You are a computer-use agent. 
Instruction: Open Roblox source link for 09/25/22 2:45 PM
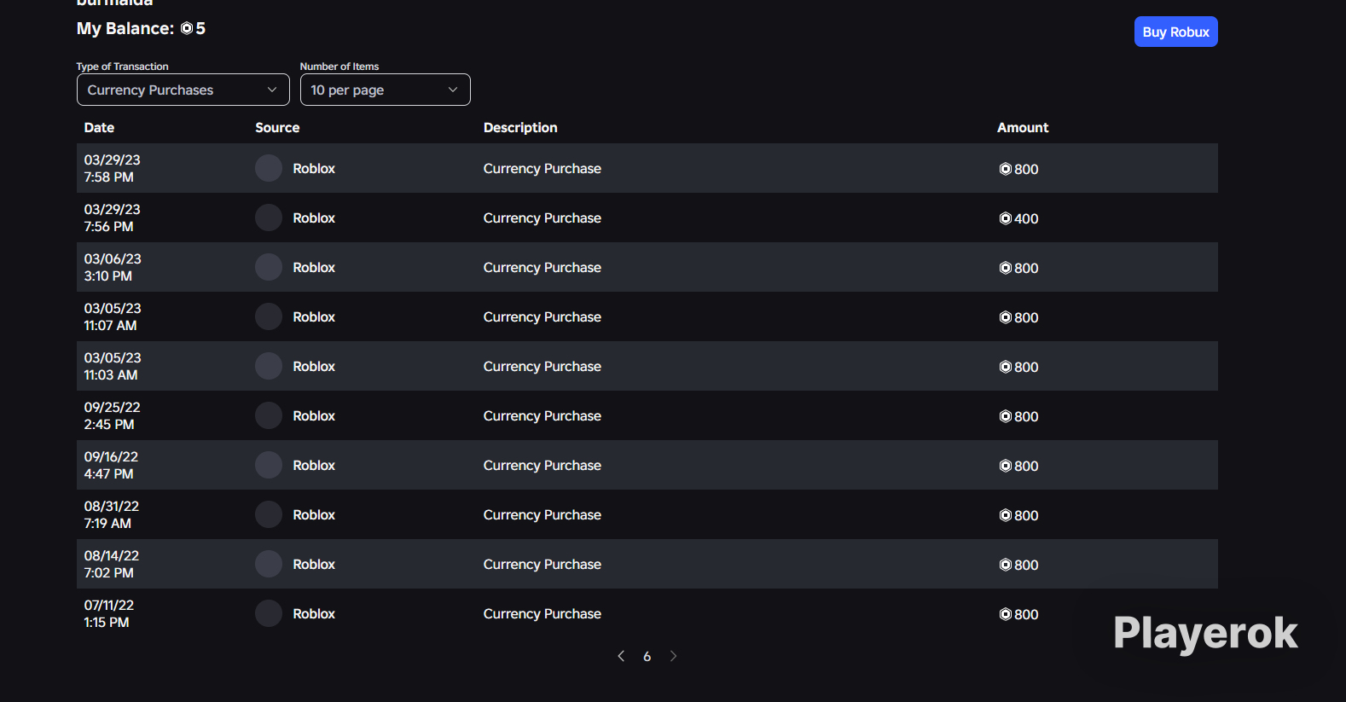(314, 415)
